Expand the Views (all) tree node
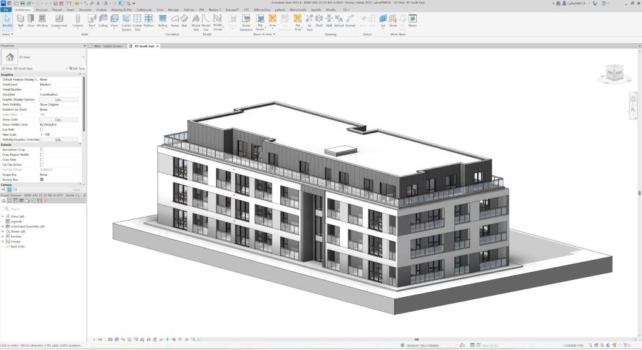 coord(3,216)
